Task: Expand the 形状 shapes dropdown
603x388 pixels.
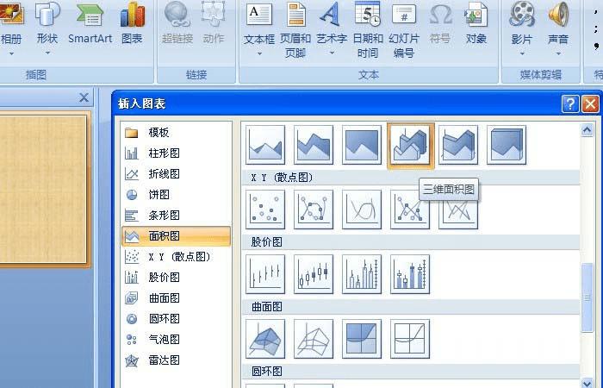Action: [47, 53]
